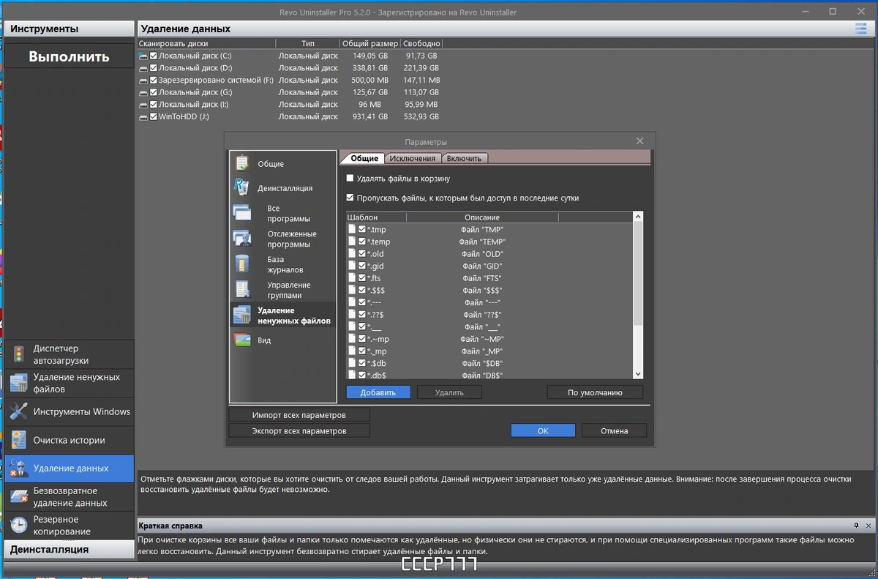This screenshot has width=878, height=579.
Task: Click the Очистка истории icon
Action: (x=19, y=440)
